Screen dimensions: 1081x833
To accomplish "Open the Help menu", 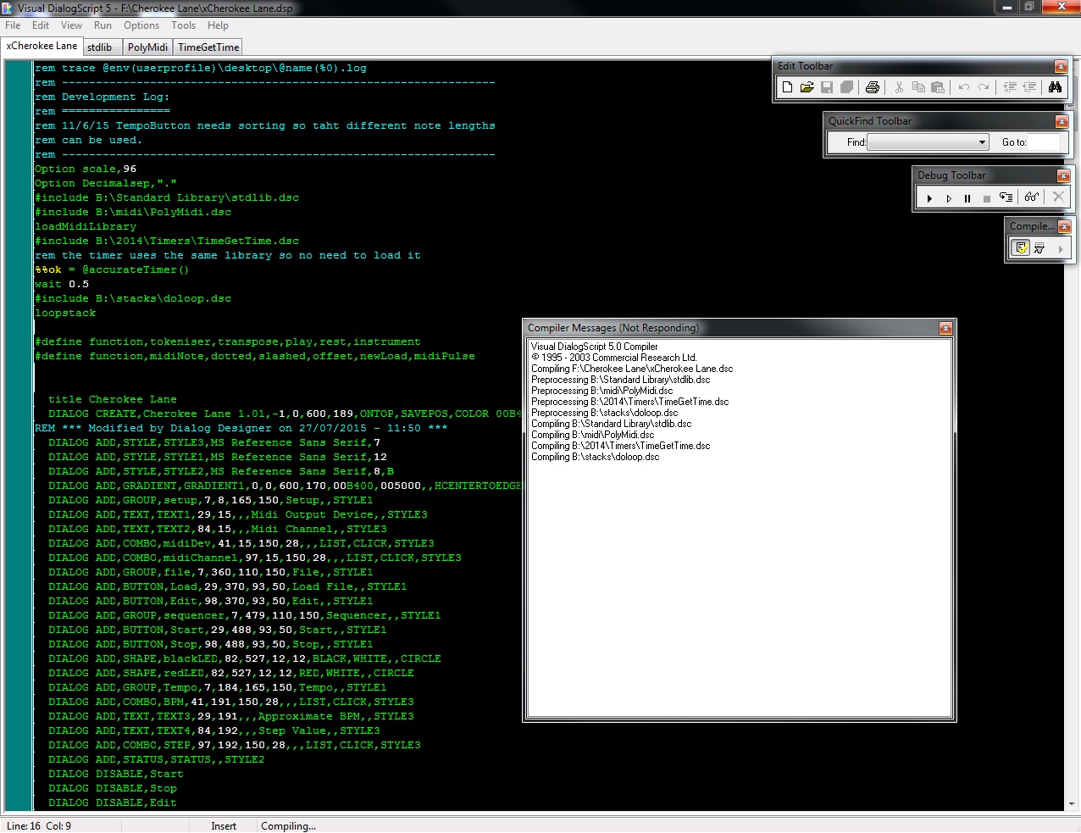I will coord(218,25).
